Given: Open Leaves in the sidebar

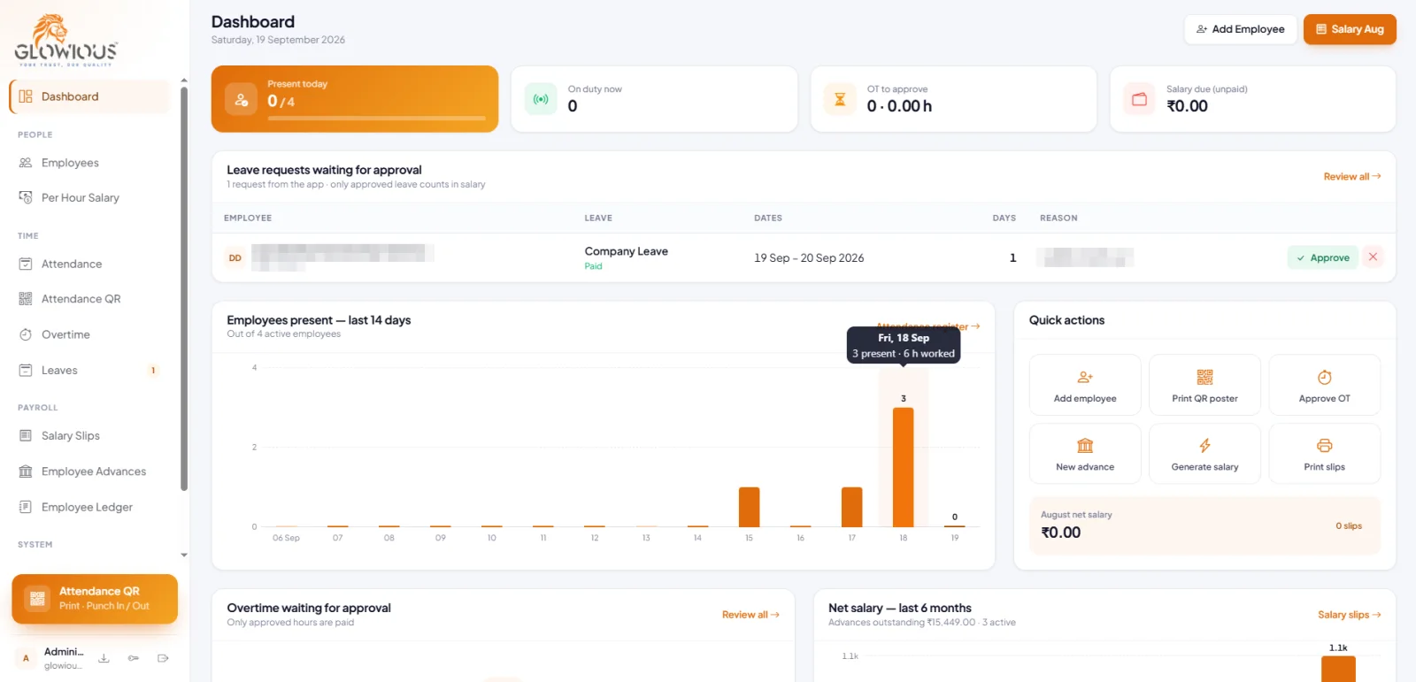Looking at the screenshot, I should (x=89, y=371).
